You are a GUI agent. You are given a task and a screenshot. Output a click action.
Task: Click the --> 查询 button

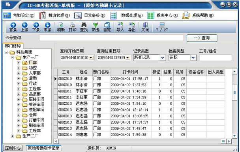[x=202, y=38]
